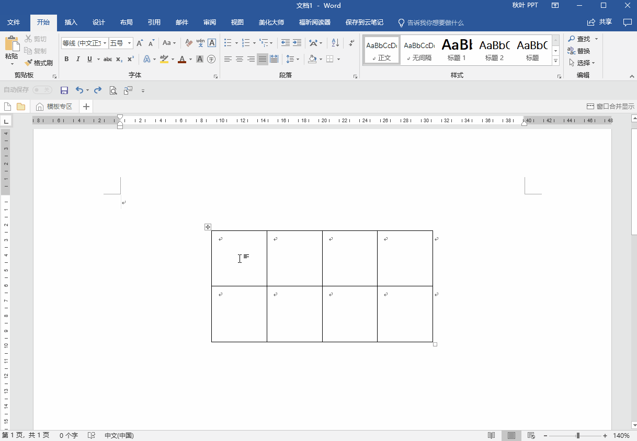Click the Bold formatting icon
The image size is (637, 441).
point(66,59)
